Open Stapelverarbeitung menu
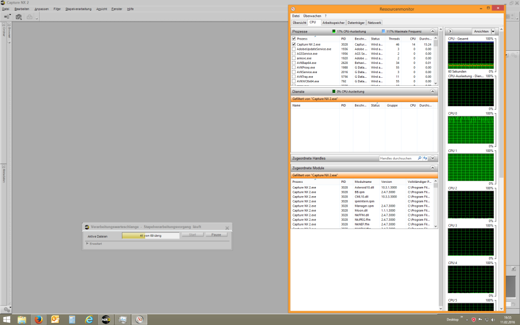This screenshot has width=520, height=325. (78, 9)
